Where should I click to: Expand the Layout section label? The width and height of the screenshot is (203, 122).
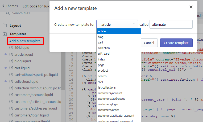point(15,25)
